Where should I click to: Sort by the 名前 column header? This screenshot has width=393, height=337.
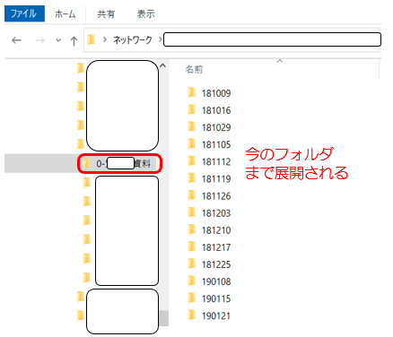[x=194, y=69]
